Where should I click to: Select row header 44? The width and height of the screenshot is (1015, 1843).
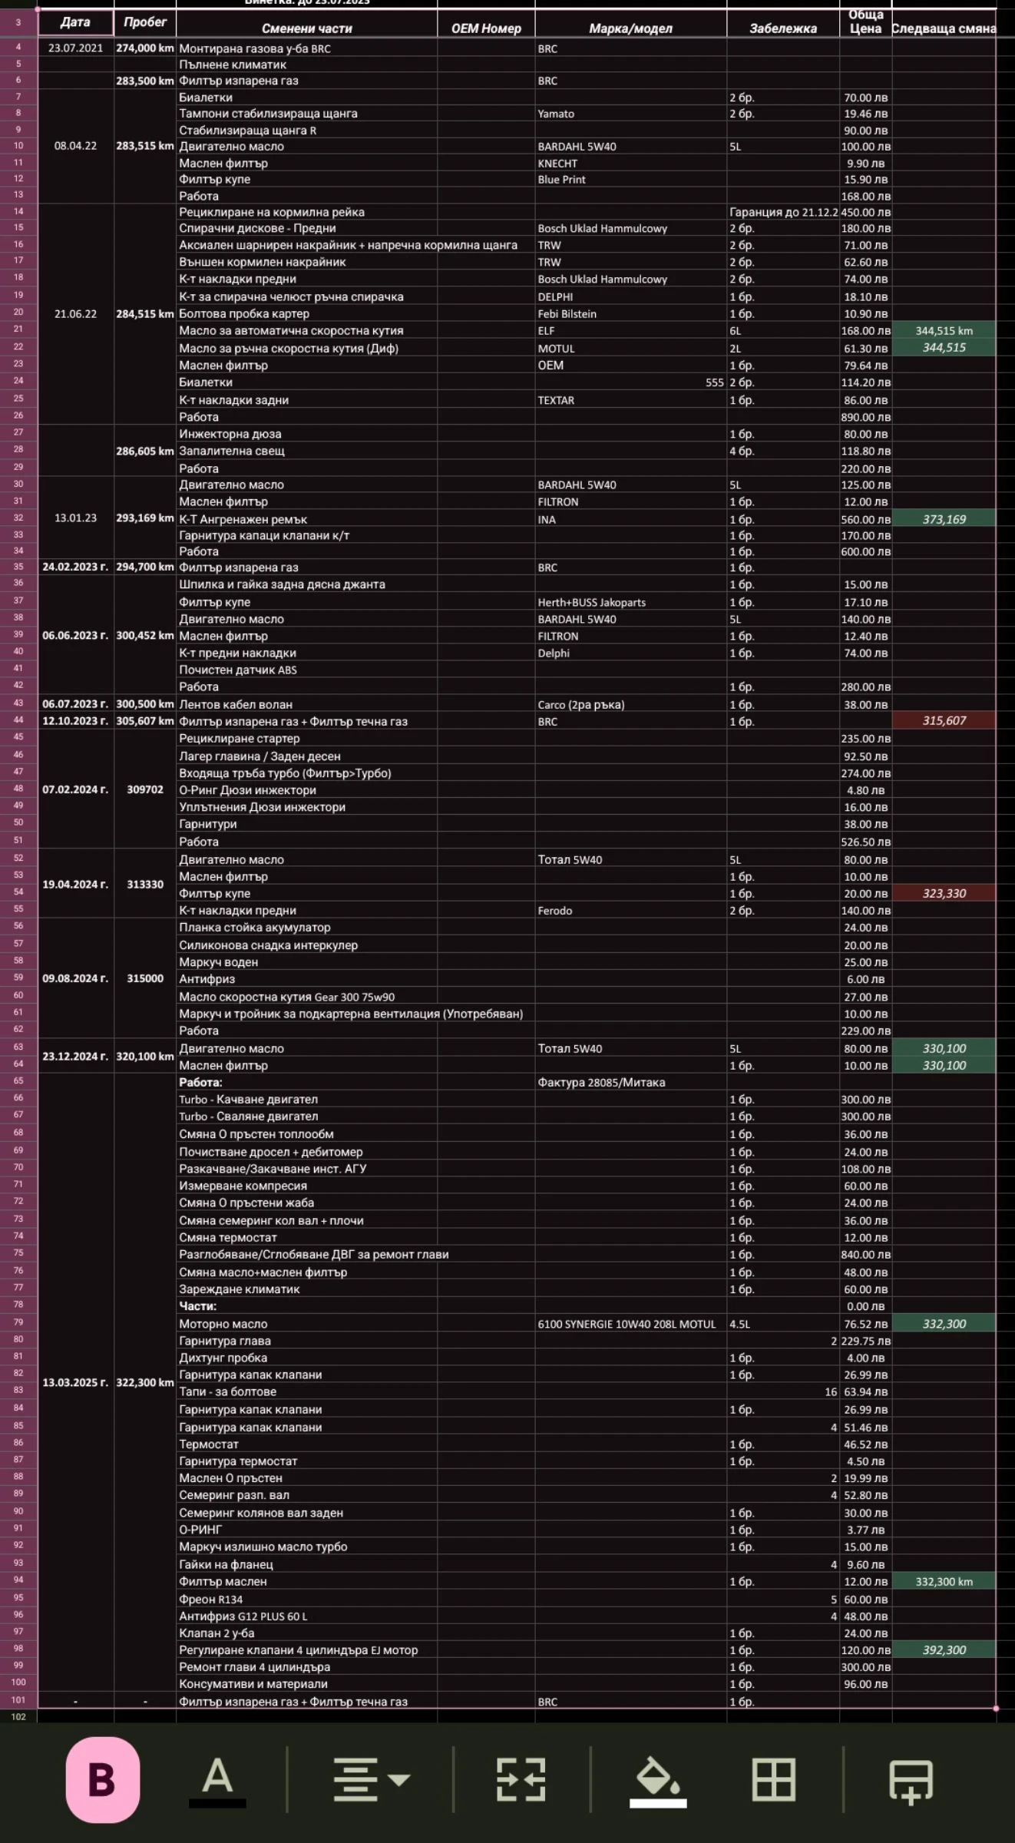point(18,720)
